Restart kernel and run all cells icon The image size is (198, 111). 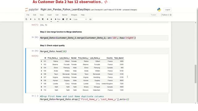71,19
